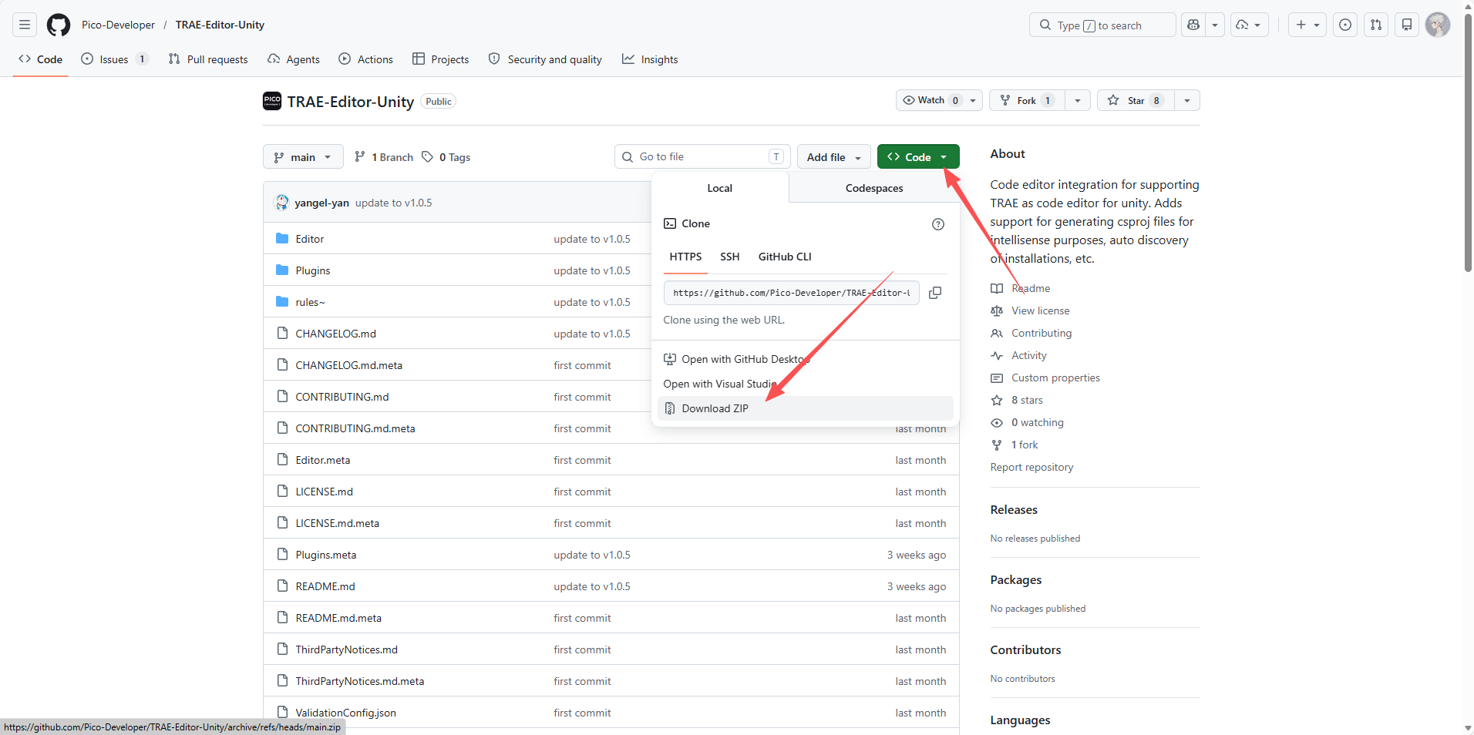Open the Insights tab
Image resolution: width=1474 pixels, height=735 pixels.
click(x=651, y=59)
